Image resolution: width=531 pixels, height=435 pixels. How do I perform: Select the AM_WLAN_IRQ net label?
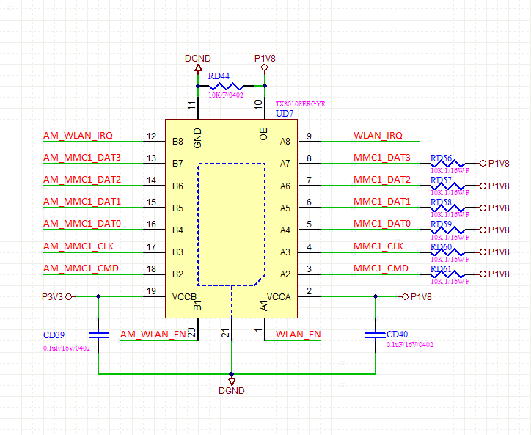[x=78, y=136]
